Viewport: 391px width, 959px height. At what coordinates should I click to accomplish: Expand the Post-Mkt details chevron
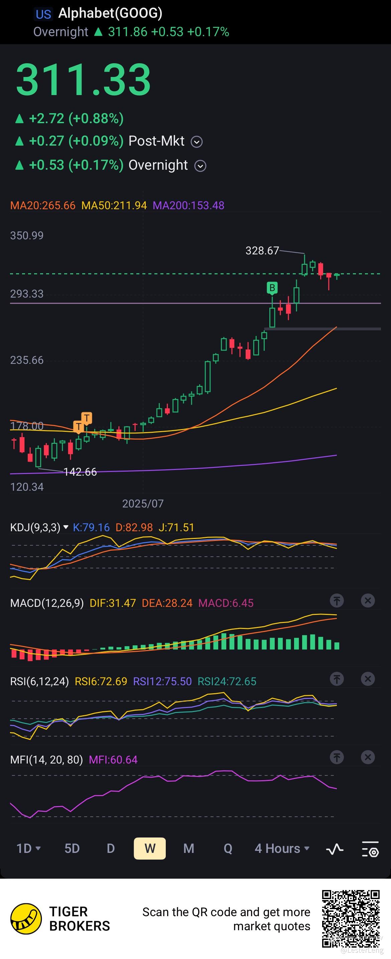click(x=197, y=142)
